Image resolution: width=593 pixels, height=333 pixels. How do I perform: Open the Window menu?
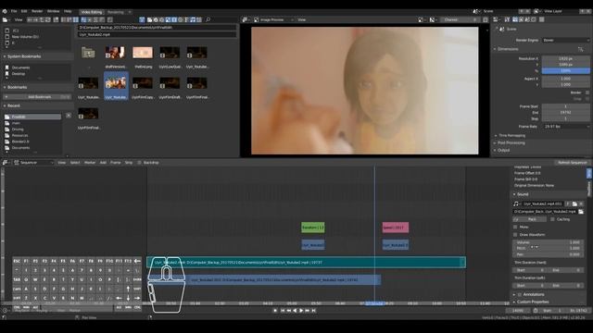pos(54,11)
